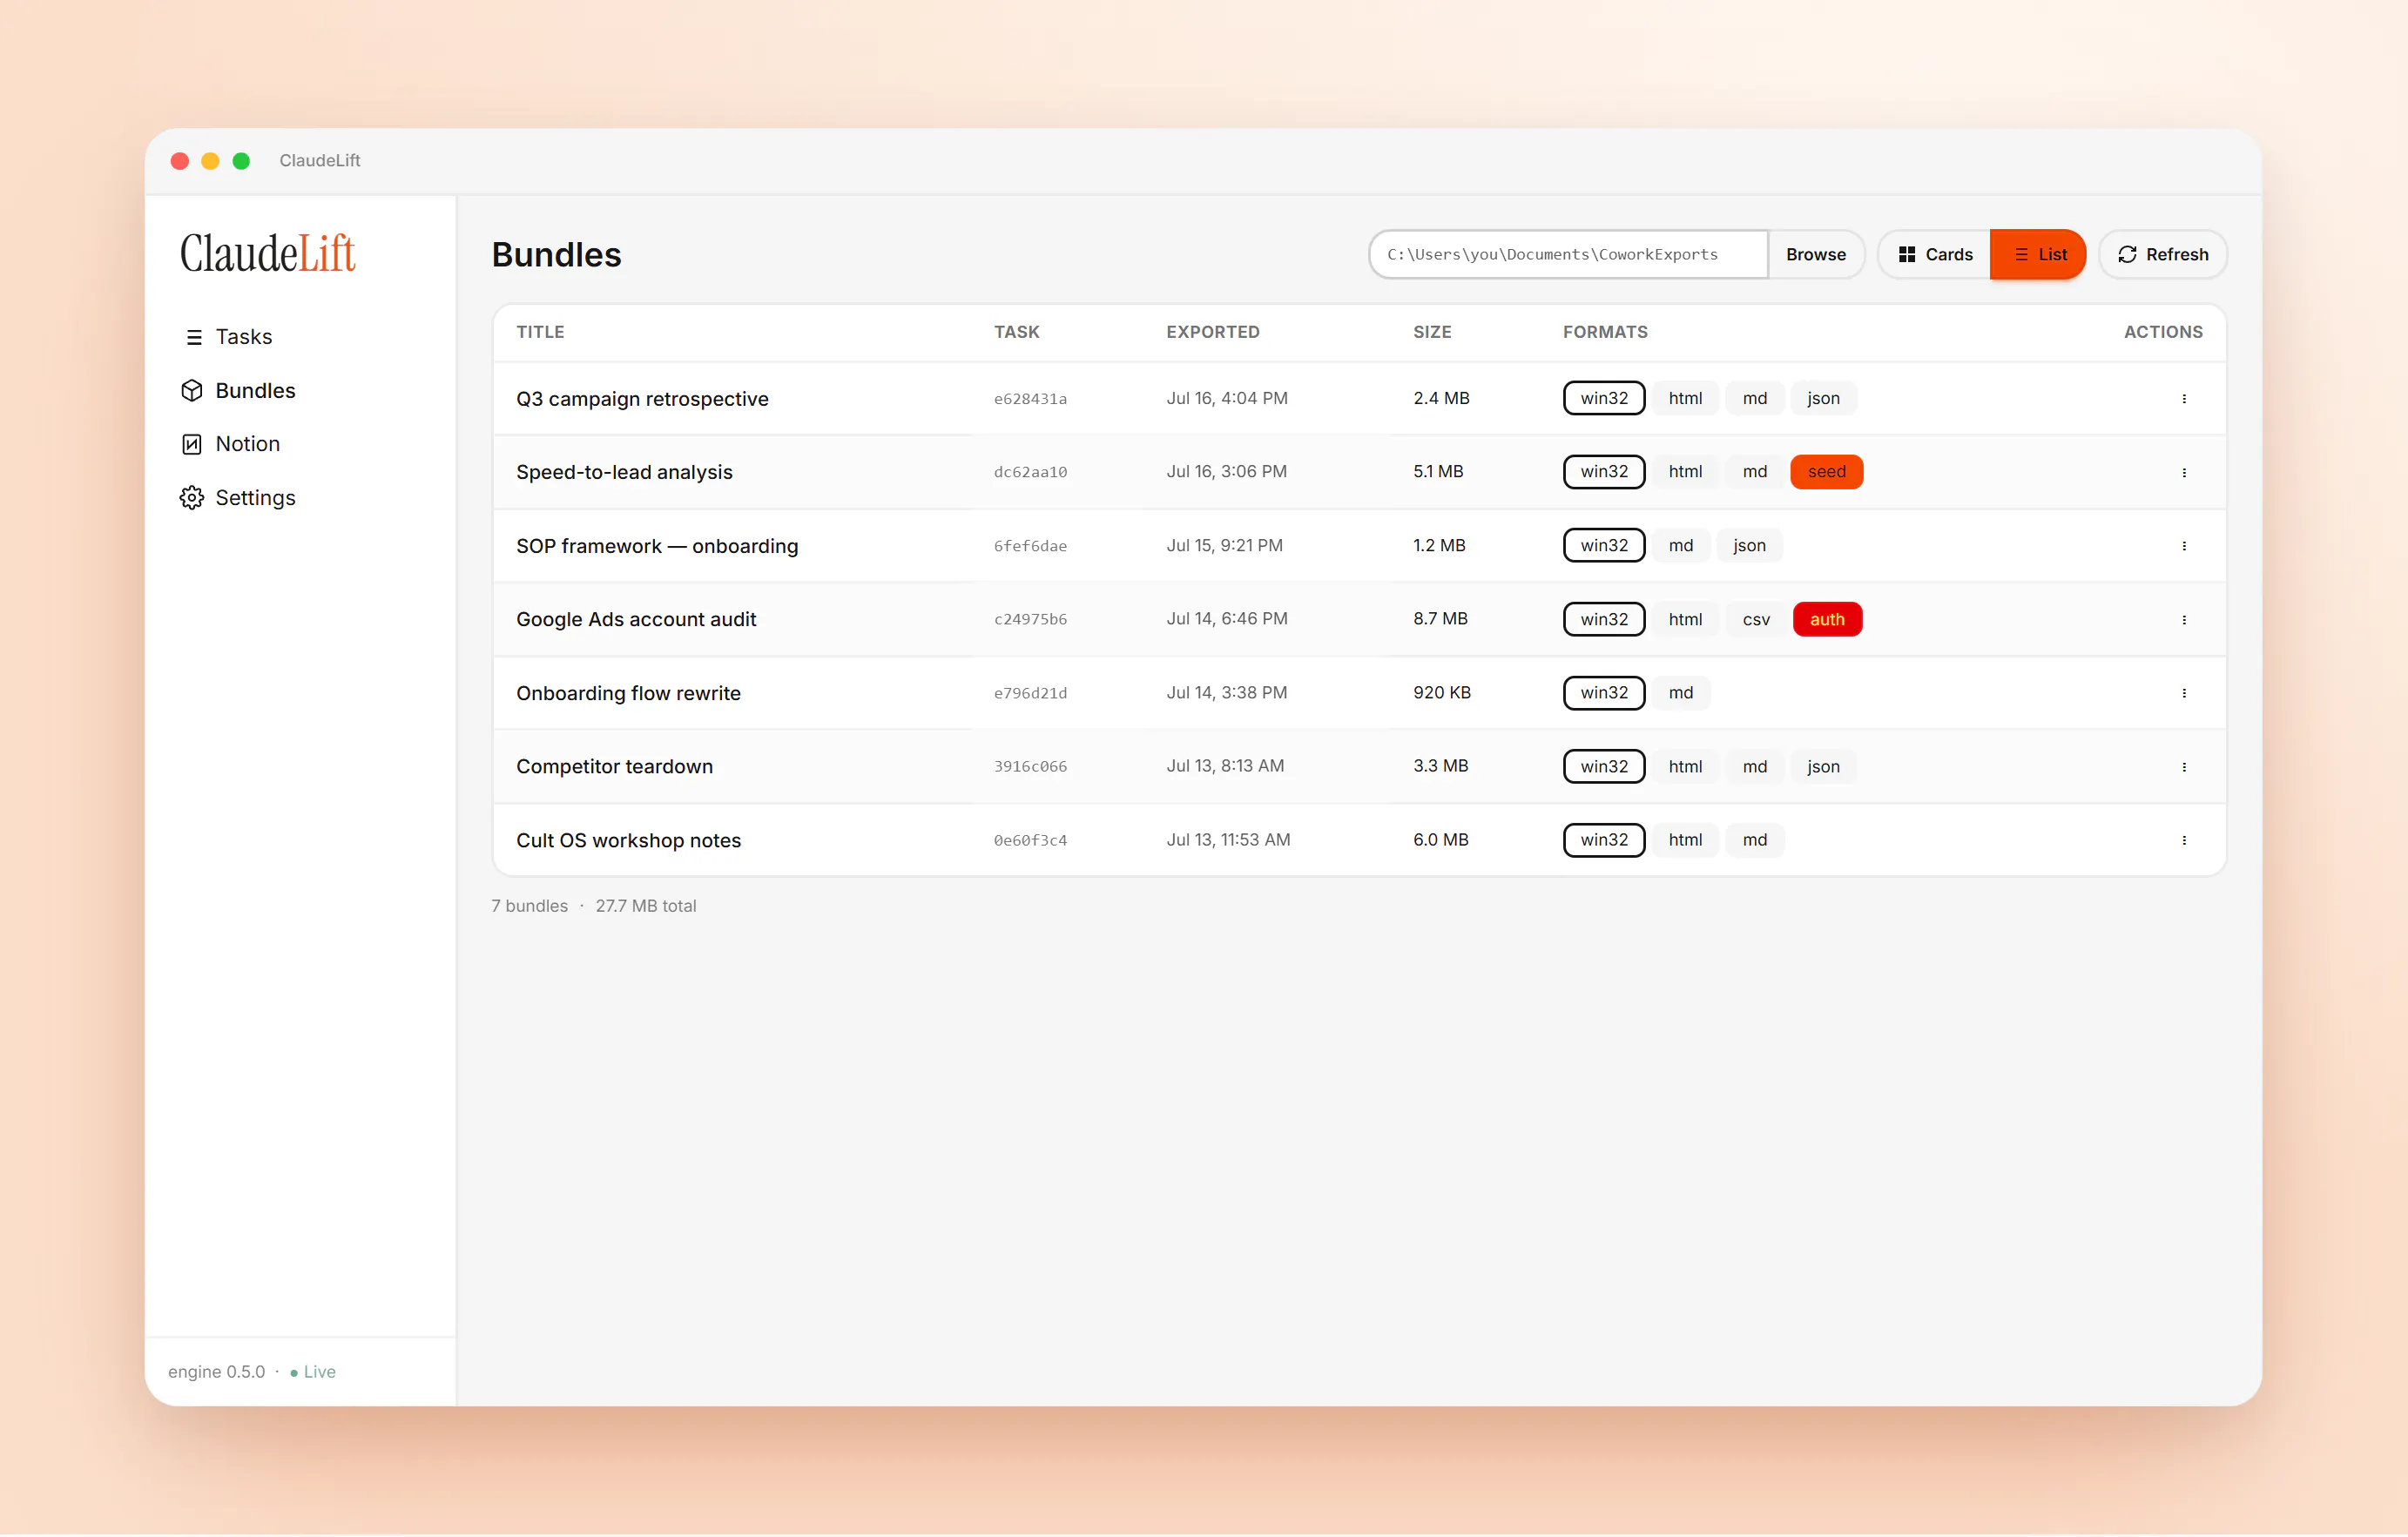Viewport: 2408px width, 1537px height.
Task: Click the Tasks list icon
Action: [x=194, y=338]
